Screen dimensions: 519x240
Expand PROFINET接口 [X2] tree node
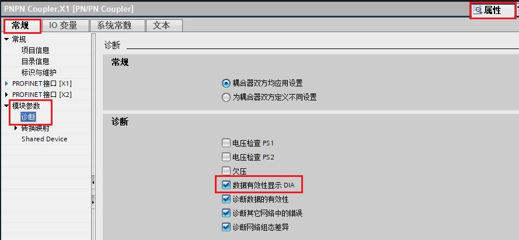[x=7, y=95]
